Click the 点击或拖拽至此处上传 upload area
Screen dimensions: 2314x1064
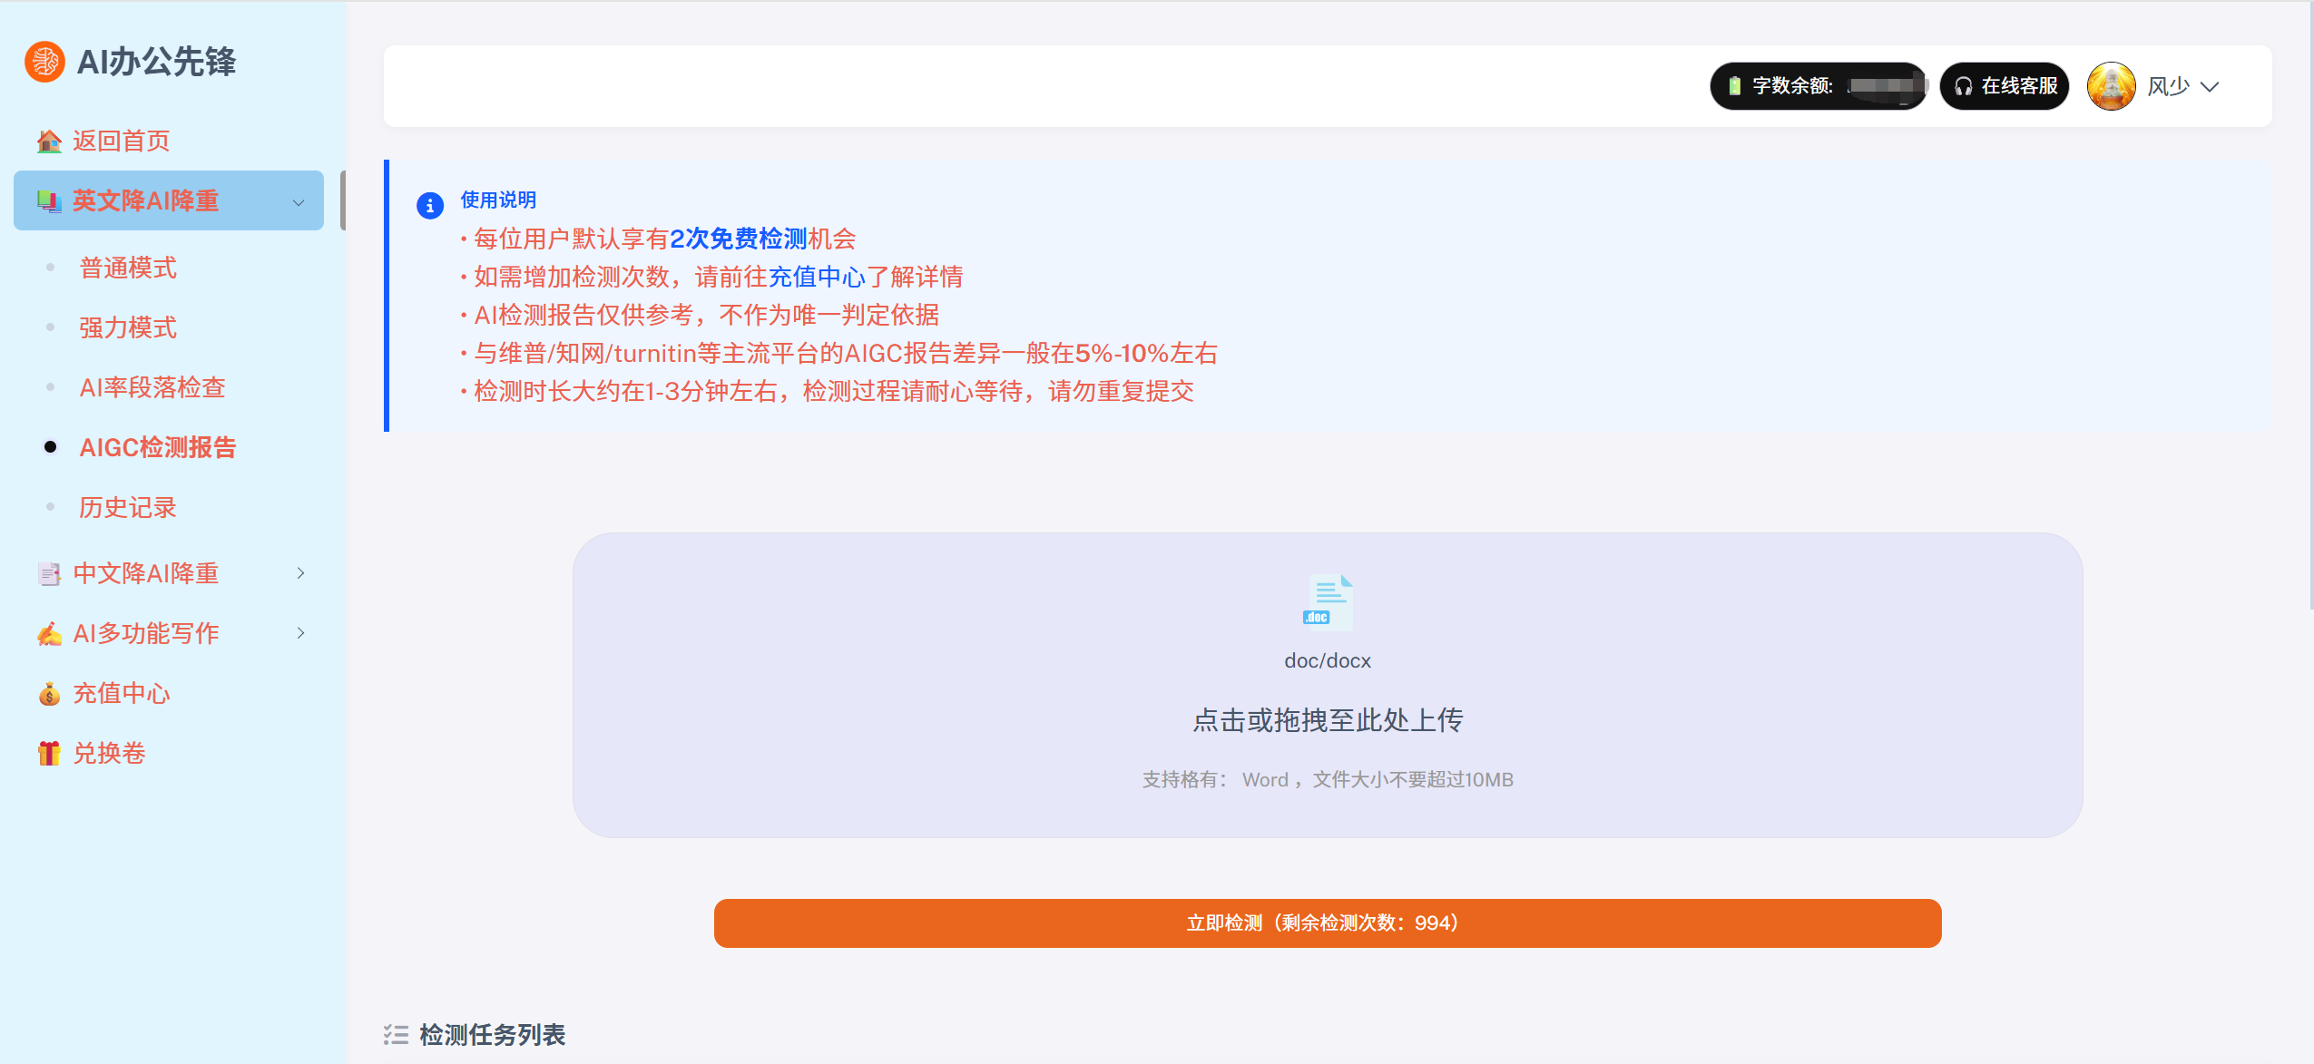pyautogui.click(x=1327, y=721)
